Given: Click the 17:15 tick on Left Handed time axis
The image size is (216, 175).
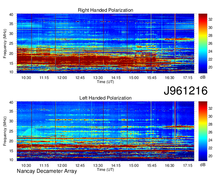Looking at the screenshot, I should pos(188,165).
